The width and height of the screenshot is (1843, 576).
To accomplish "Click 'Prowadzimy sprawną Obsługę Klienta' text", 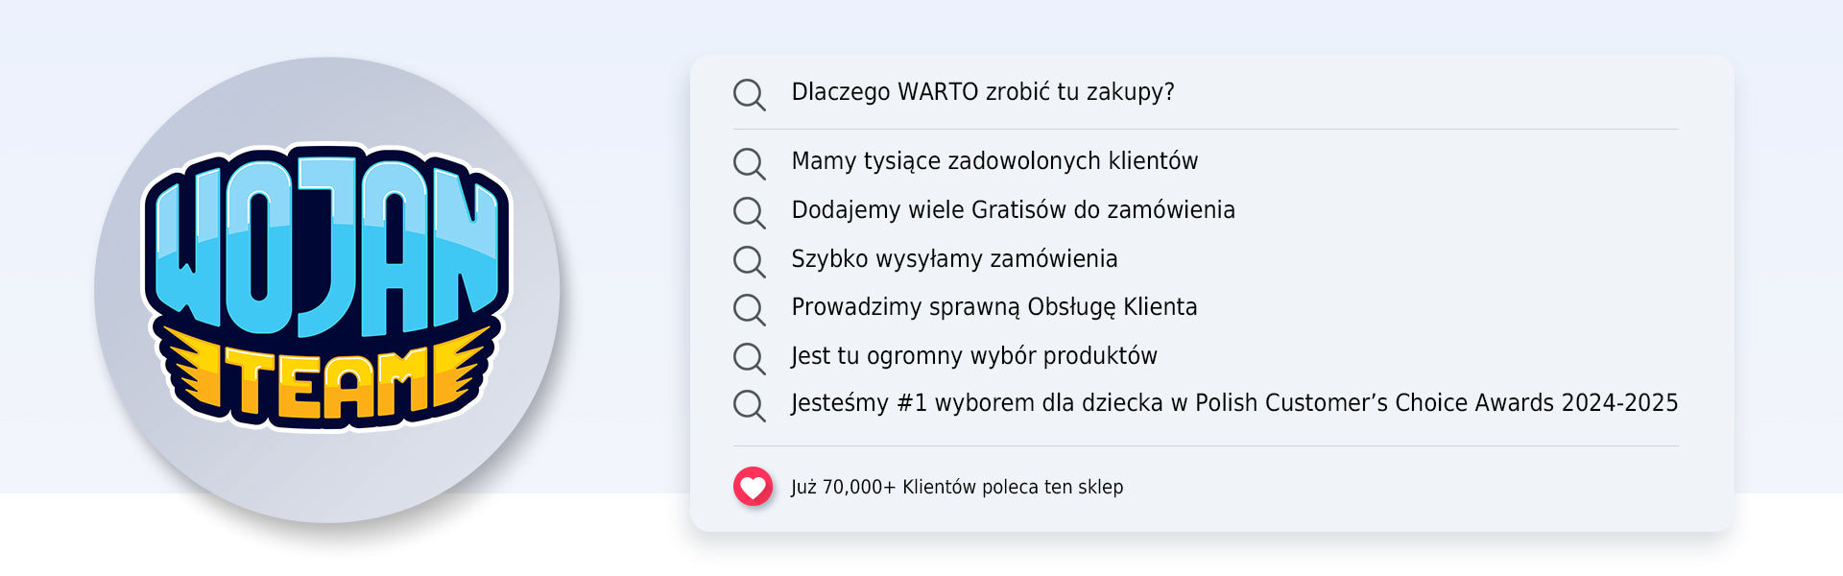I will click(993, 307).
